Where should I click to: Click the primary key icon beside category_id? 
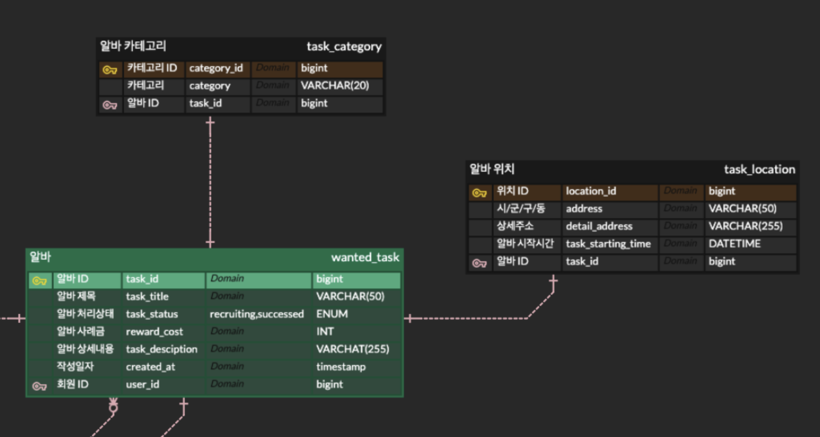[110, 70]
